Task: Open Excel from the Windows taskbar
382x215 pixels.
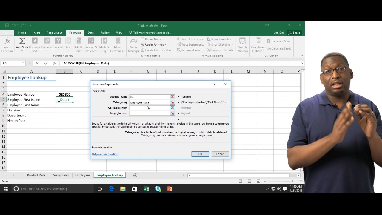Action: [x=146, y=189]
